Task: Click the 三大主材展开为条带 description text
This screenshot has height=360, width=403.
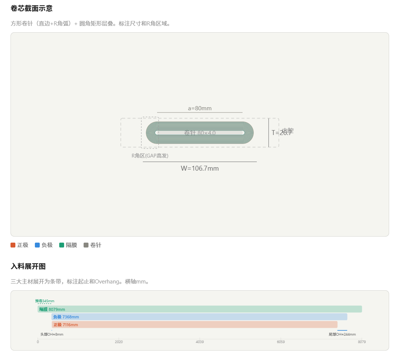Action: click(x=80, y=282)
